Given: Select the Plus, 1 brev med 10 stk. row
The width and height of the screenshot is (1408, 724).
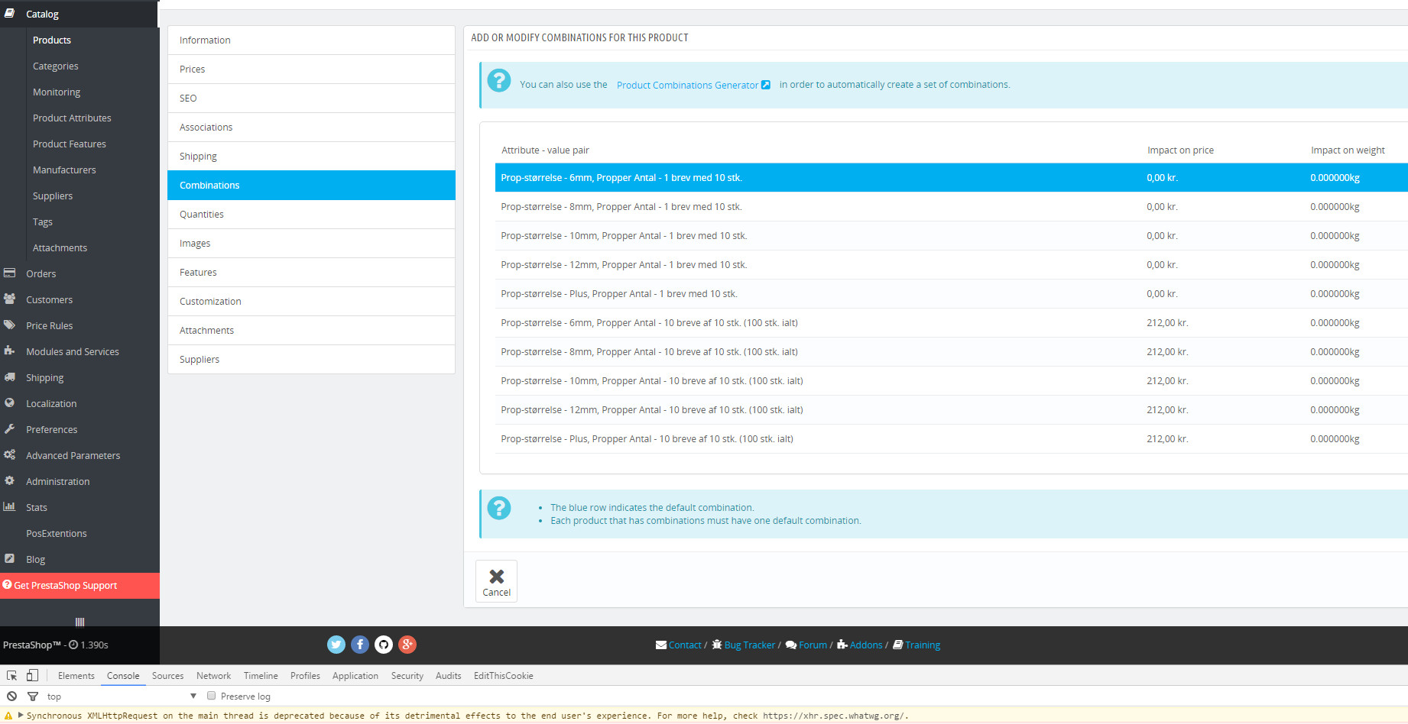Looking at the screenshot, I should pyautogui.click(x=951, y=294).
